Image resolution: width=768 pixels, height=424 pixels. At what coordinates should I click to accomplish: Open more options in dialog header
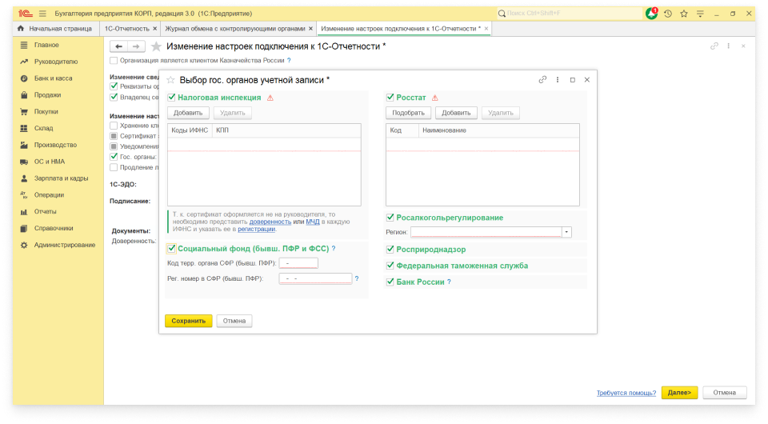558,80
